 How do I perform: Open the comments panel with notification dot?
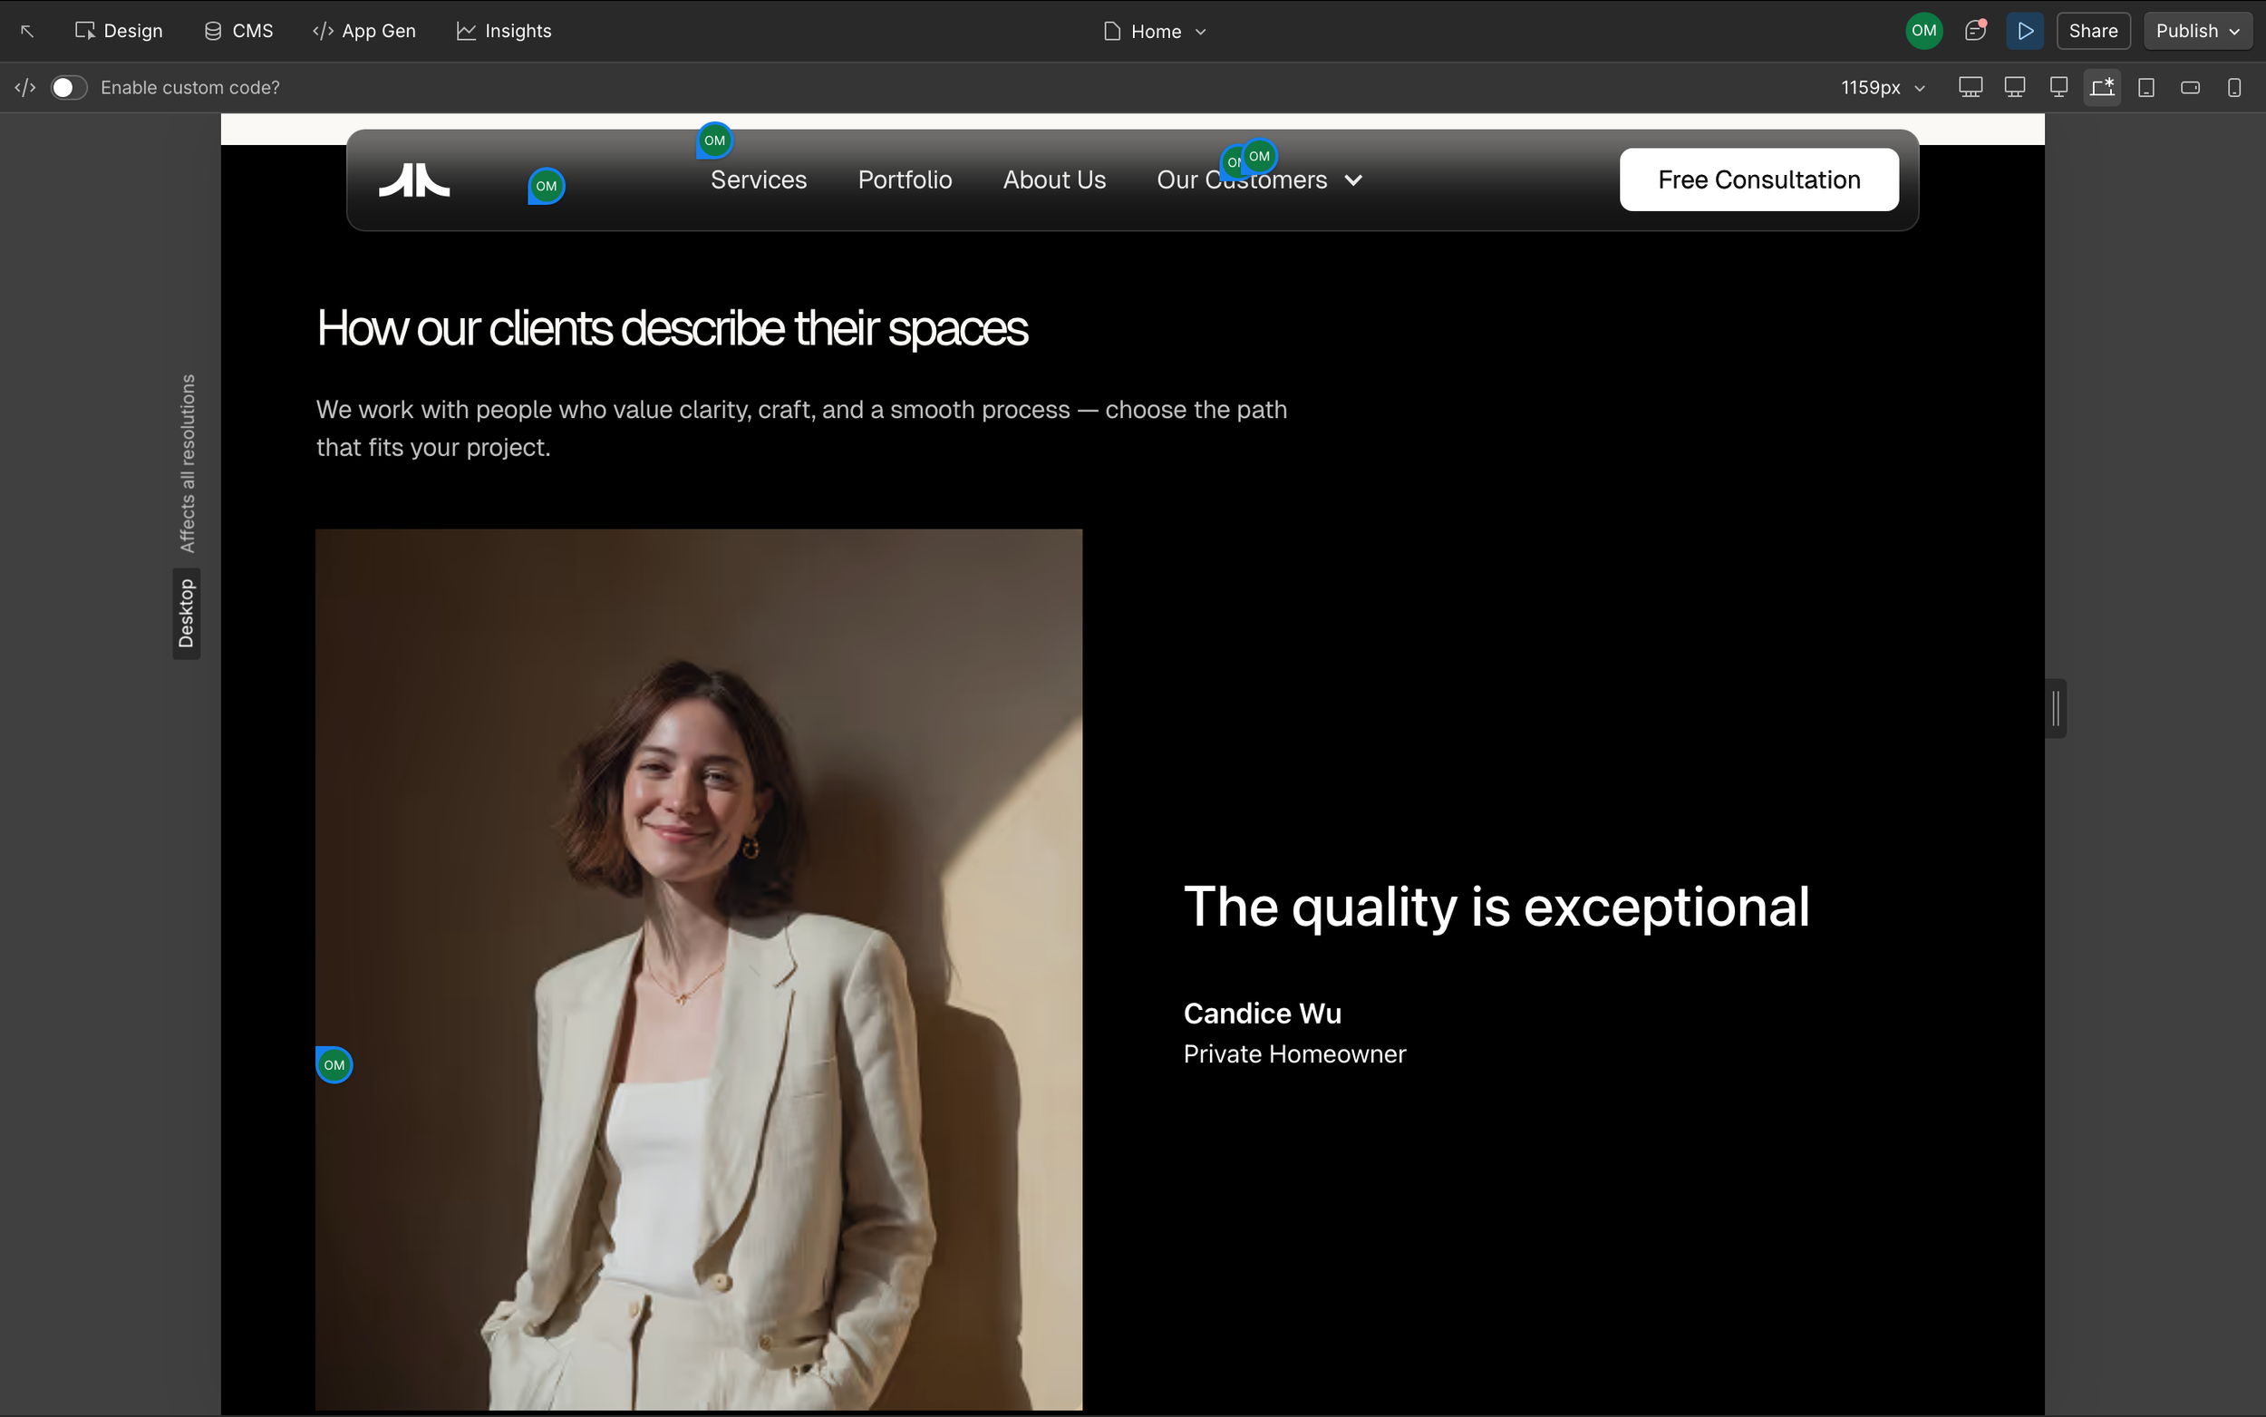coord(1975,31)
